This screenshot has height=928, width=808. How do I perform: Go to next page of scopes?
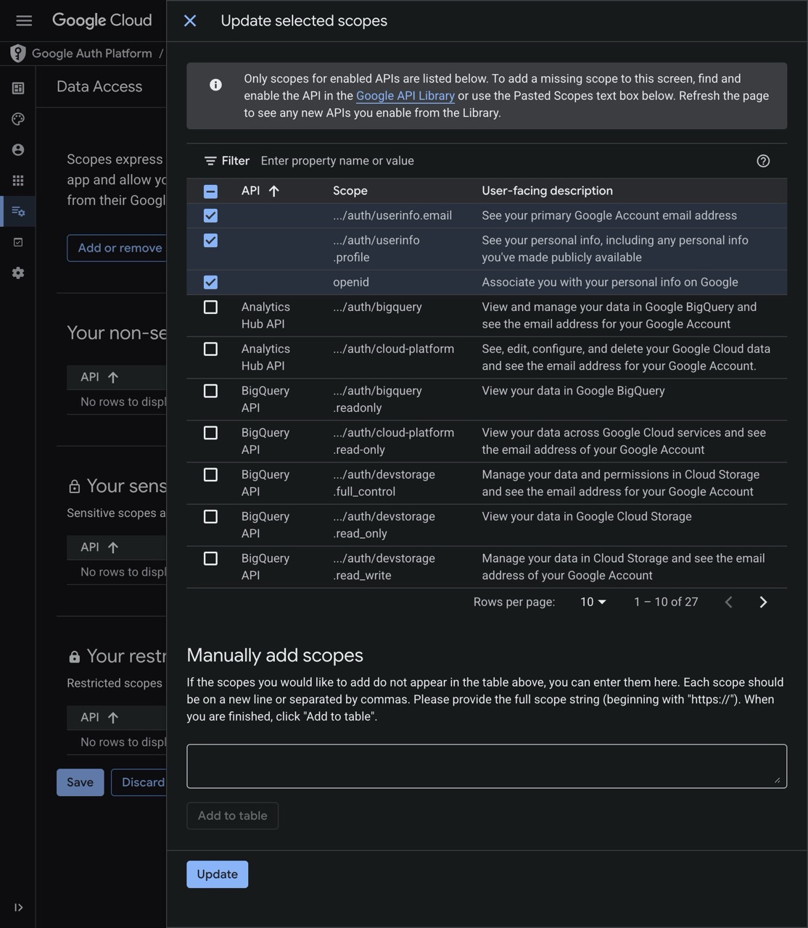click(763, 602)
